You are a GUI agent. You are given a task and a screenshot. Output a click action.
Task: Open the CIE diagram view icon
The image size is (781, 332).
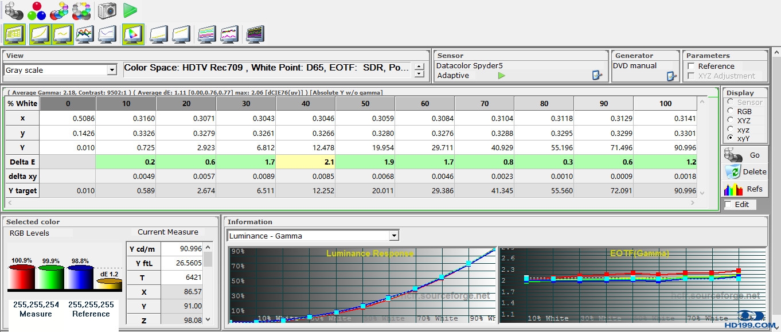(132, 34)
